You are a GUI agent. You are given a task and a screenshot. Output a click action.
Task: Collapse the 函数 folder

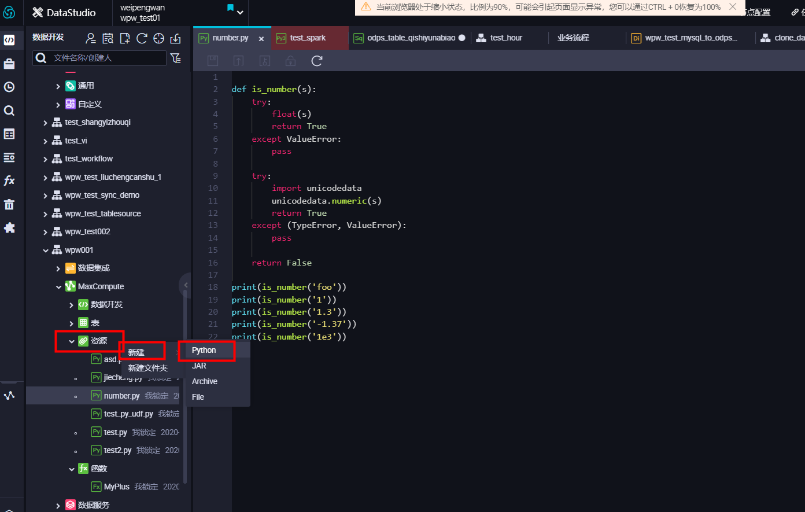(x=71, y=469)
